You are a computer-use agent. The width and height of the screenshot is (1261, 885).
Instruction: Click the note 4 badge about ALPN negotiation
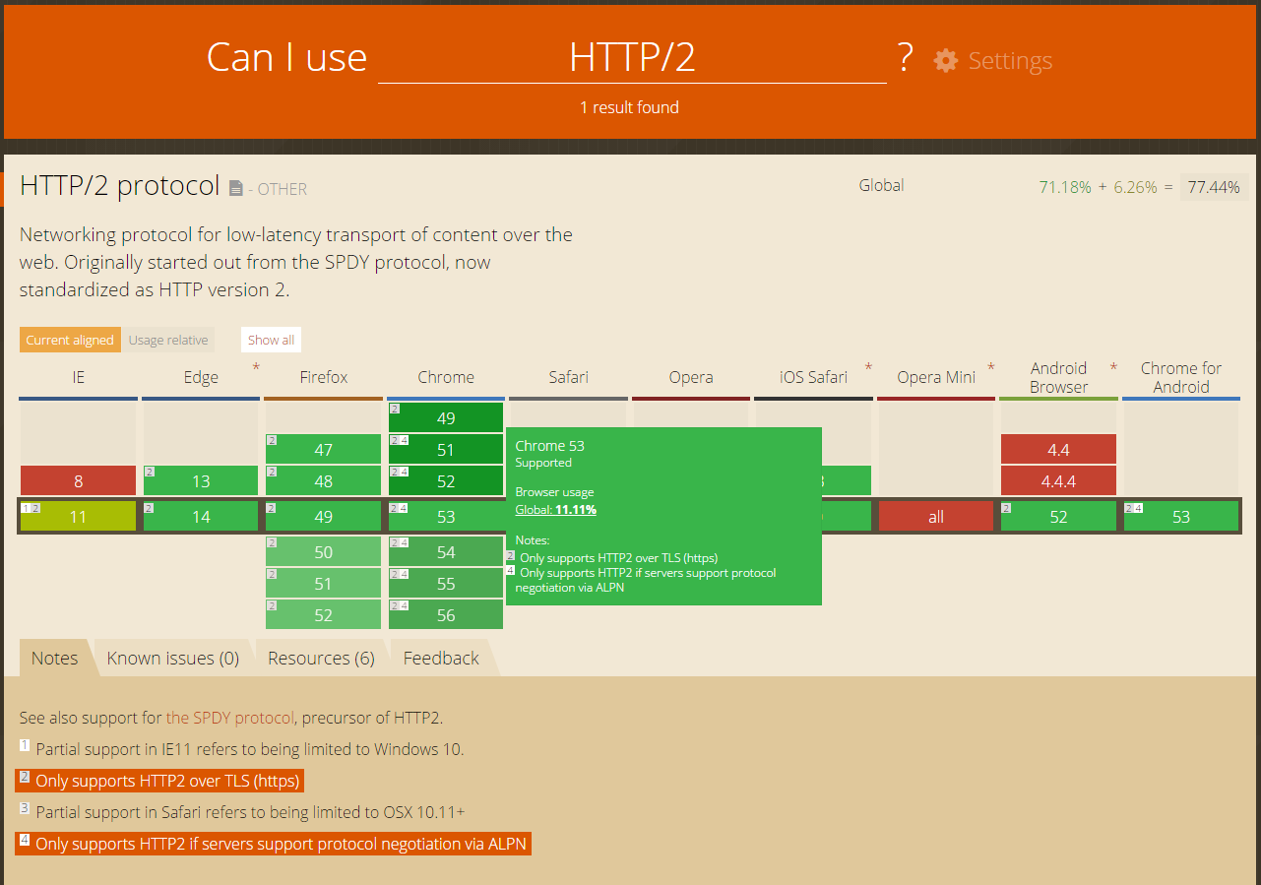click(x=24, y=842)
